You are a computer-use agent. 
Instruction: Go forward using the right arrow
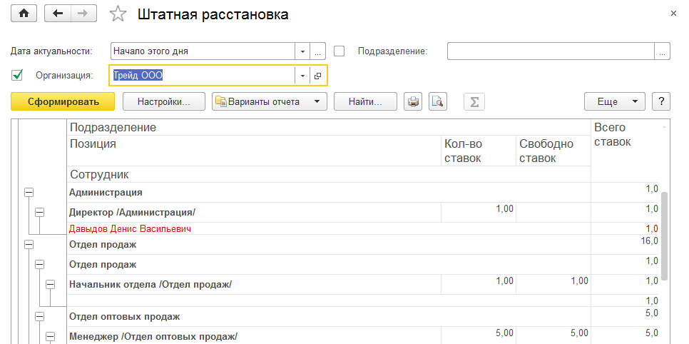(83, 14)
